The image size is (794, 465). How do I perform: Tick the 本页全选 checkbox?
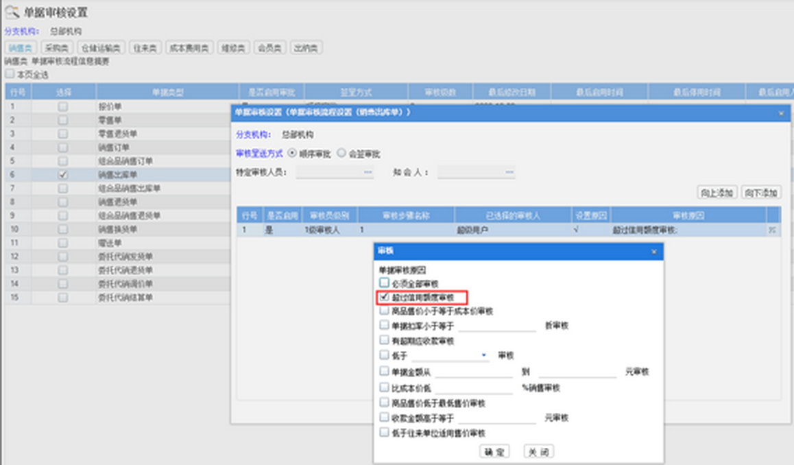point(10,75)
